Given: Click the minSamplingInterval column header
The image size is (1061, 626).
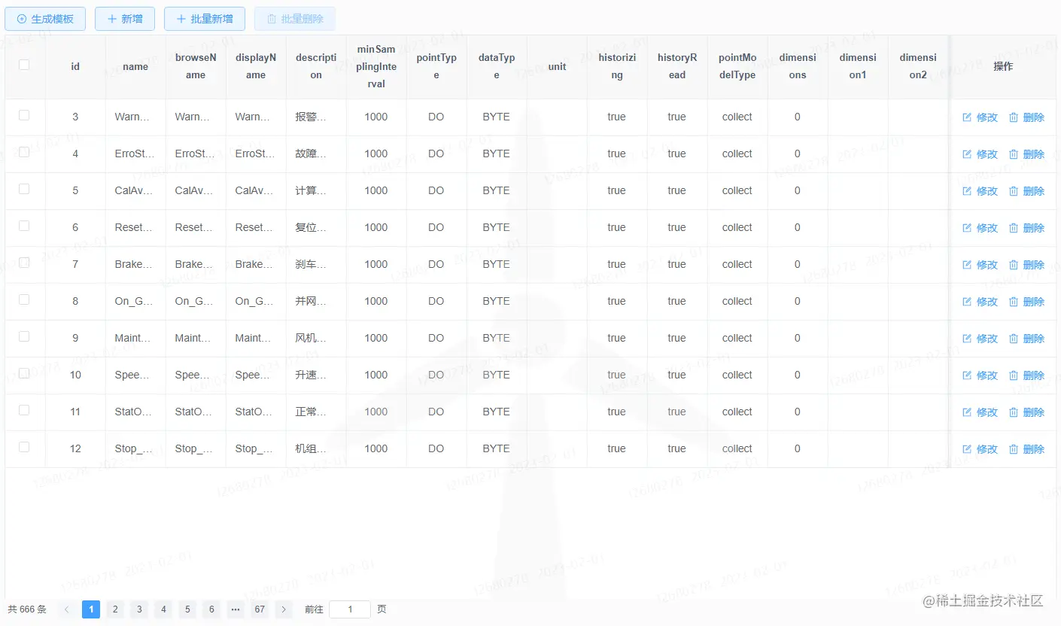Looking at the screenshot, I should 376,66.
